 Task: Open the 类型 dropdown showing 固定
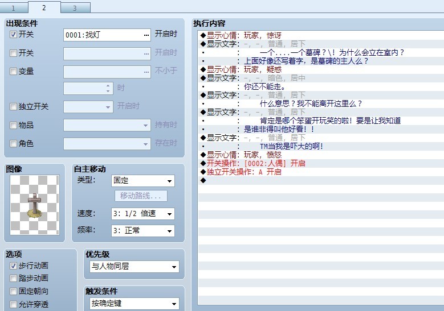point(143,181)
